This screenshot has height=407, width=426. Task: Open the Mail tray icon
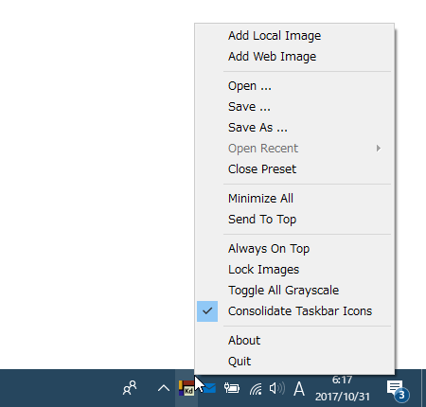point(209,388)
